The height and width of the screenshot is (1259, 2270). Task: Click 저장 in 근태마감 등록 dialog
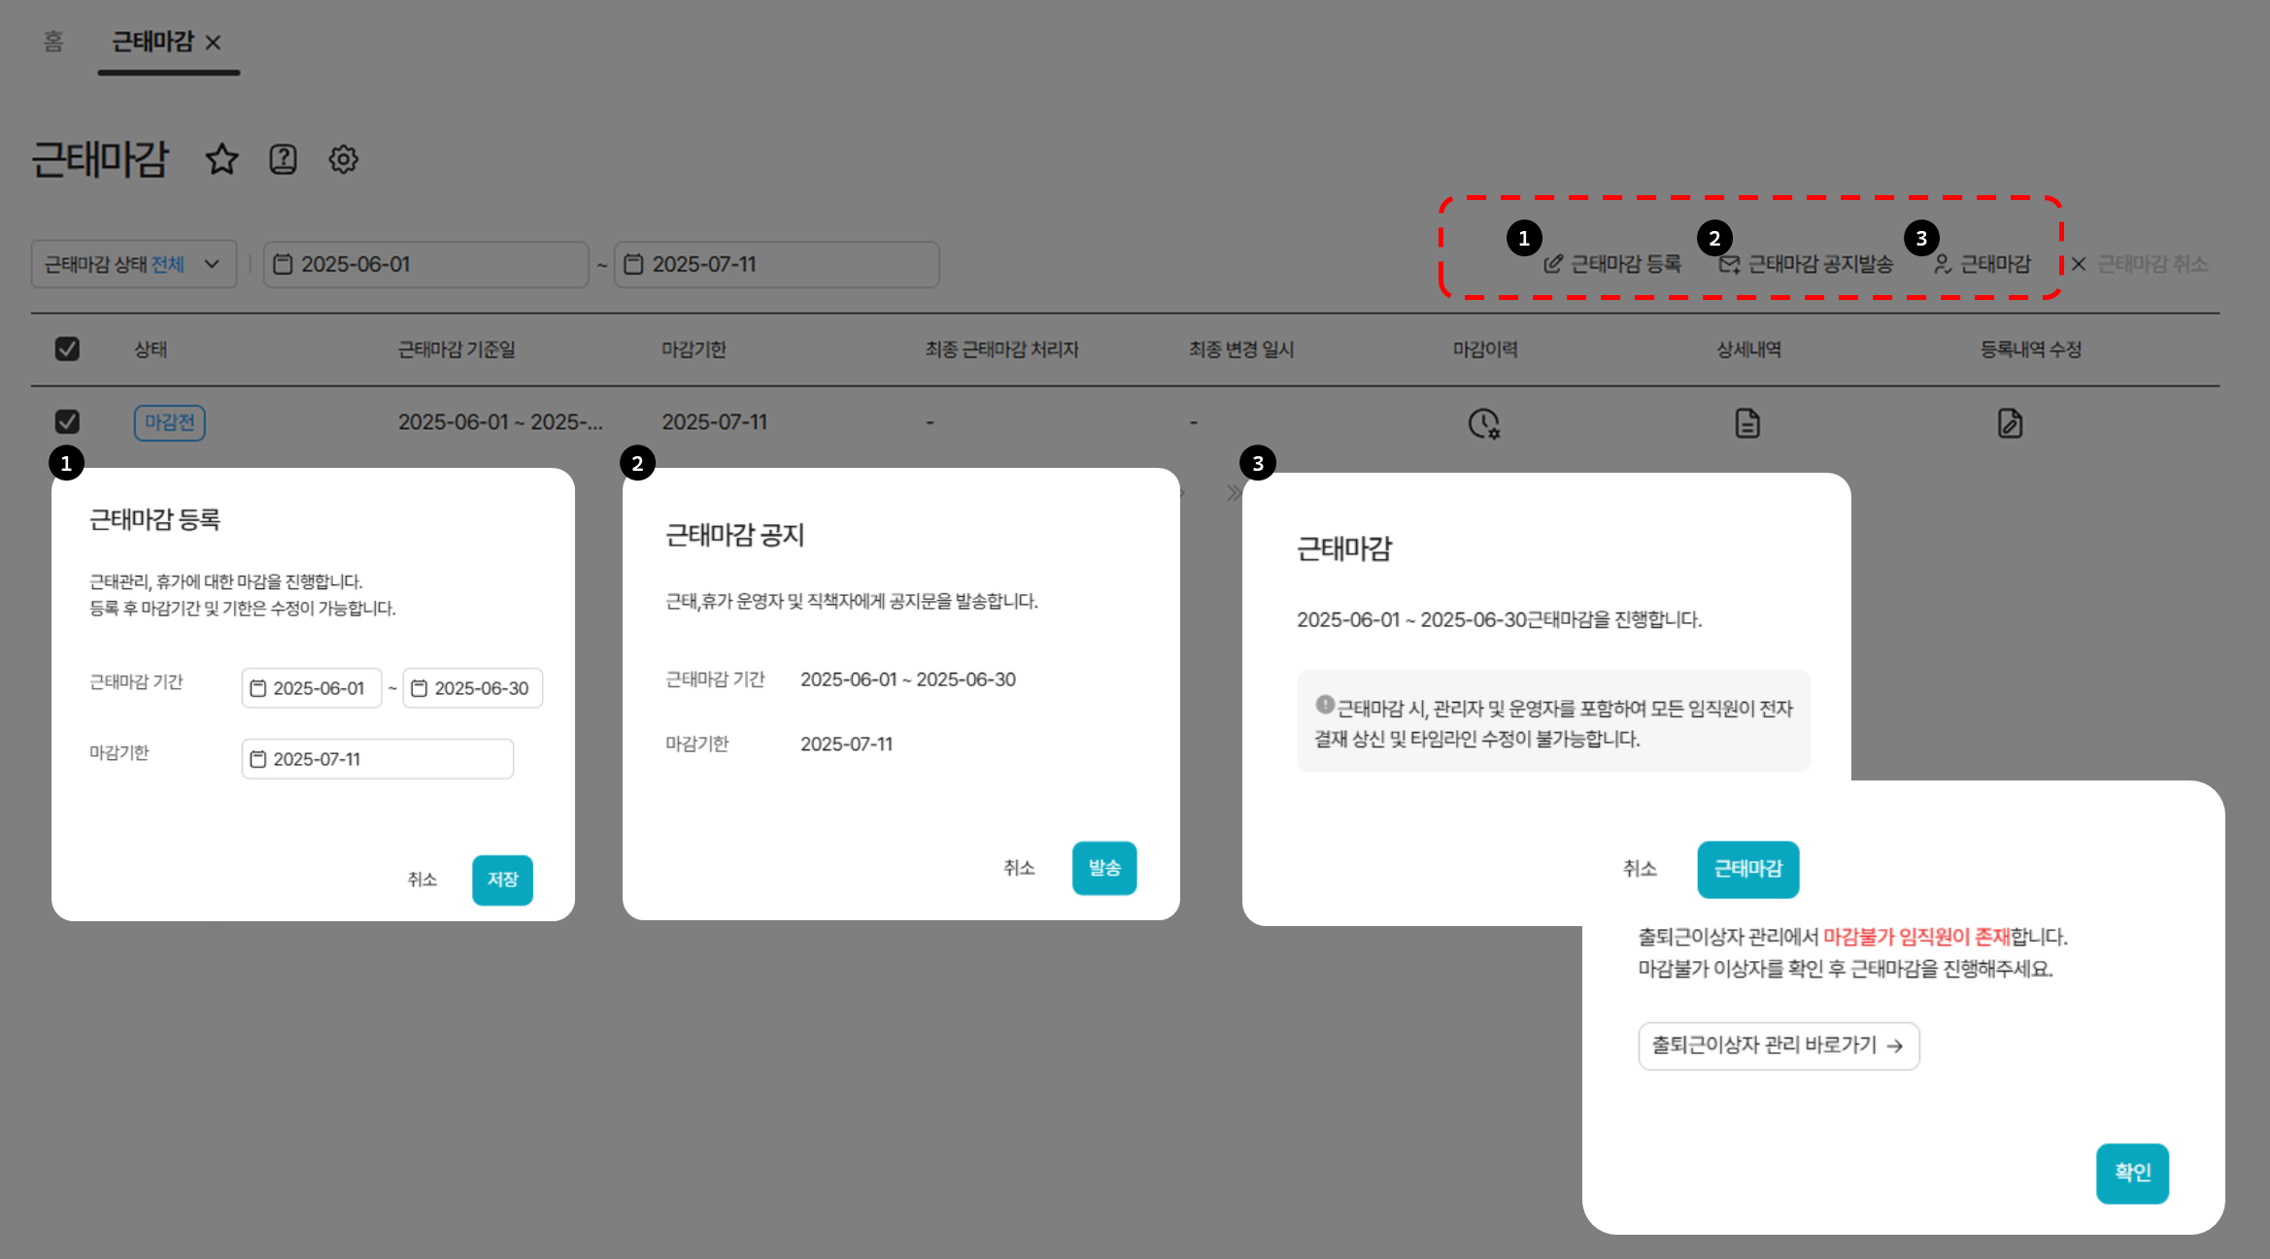pos(502,879)
